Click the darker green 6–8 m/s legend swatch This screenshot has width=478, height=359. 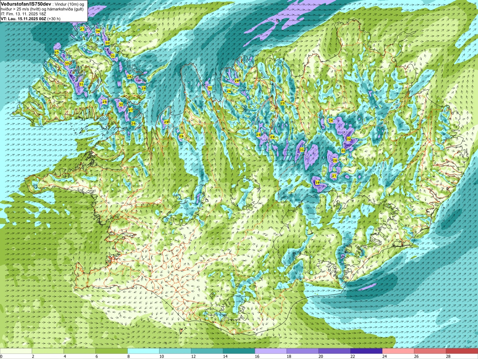[112, 351]
